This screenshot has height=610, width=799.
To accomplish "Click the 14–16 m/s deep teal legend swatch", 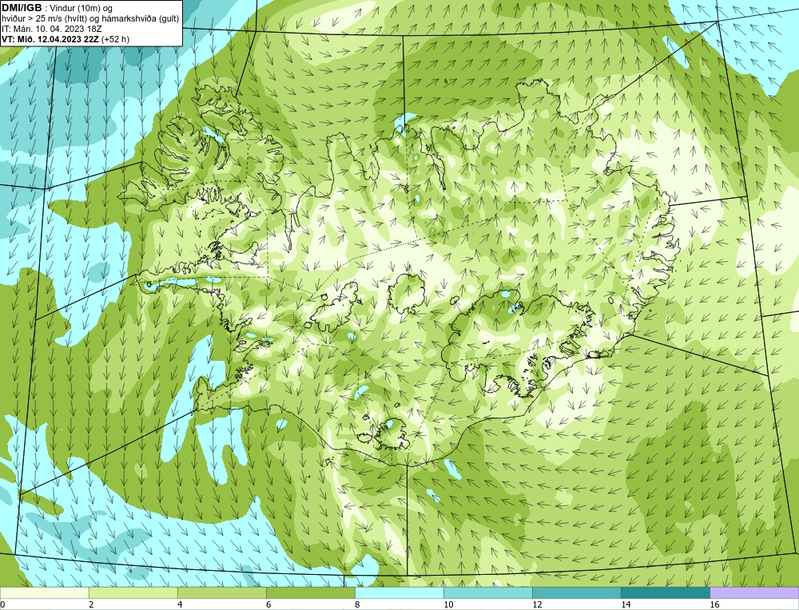I will point(665,593).
